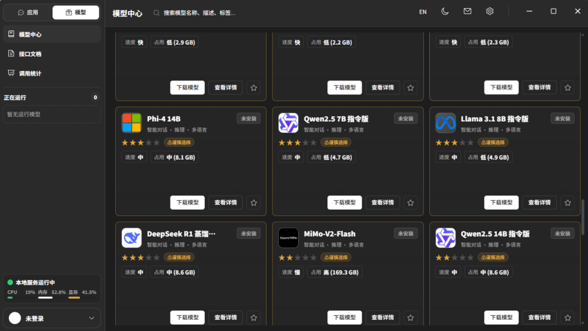
Task: Click the Phi-4 14B Microsoft logo
Action: pos(132,123)
